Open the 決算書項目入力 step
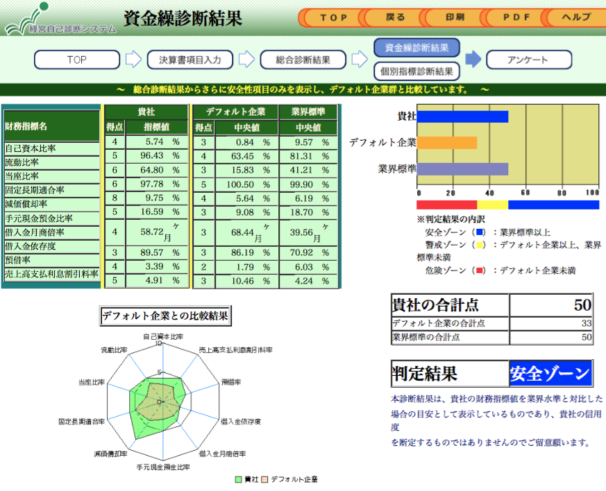The height and width of the screenshot is (491, 606). tap(189, 60)
